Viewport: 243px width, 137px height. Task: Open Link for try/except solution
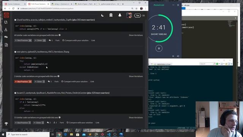pos(92,81)
